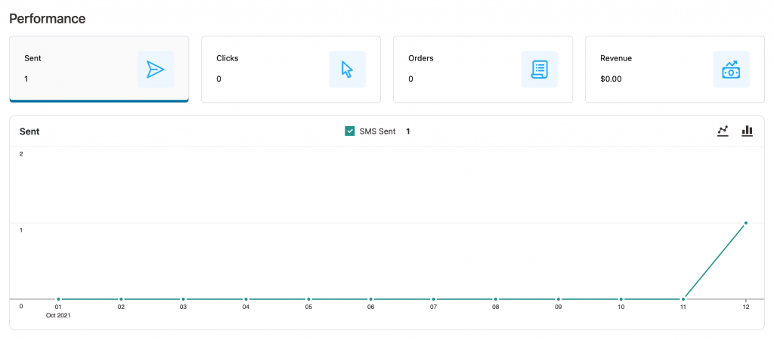Viewport: 774px width, 340px height.
Task: Click the receipt Orders icon
Action: [x=540, y=70]
